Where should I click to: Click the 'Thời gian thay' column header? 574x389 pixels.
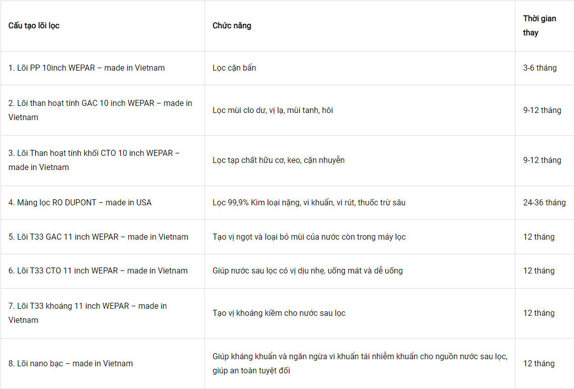(539, 26)
